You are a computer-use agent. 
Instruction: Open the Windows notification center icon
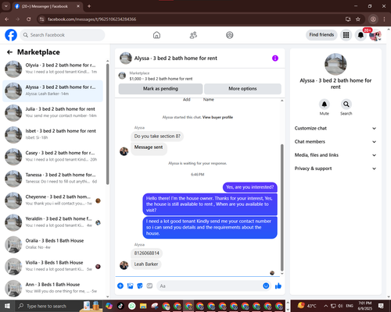coord(381,306)
